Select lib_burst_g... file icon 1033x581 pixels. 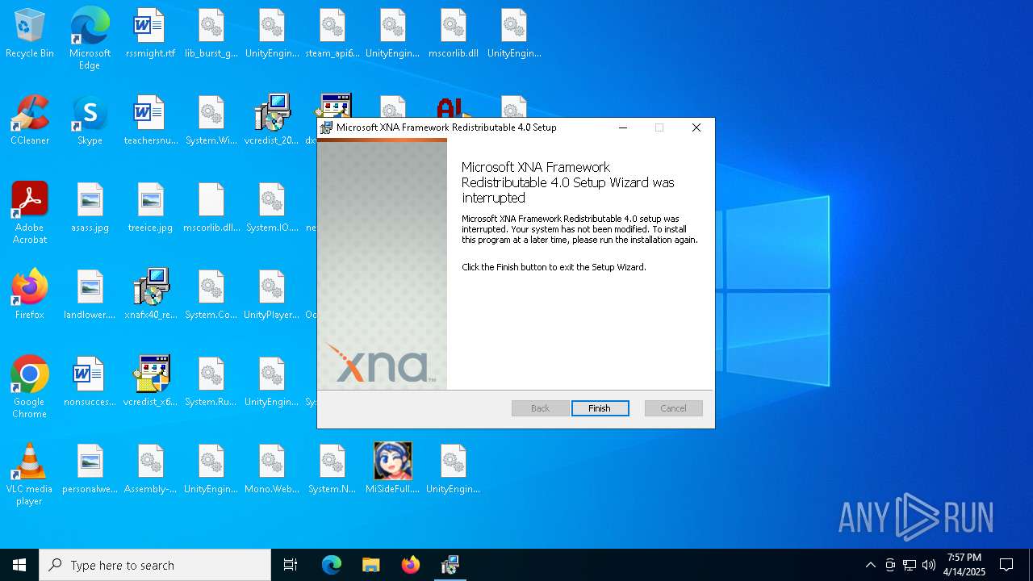pyautogui.click(x=211, y=34)
